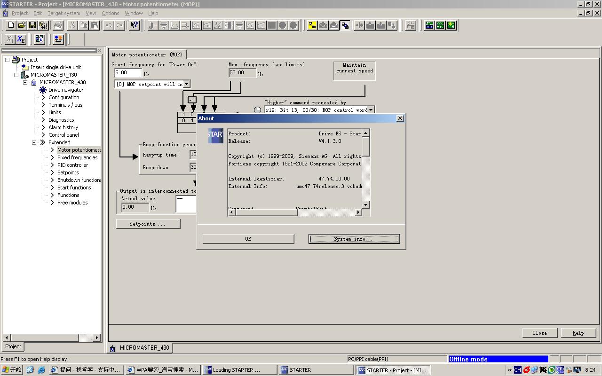The image size is (602, 376).
Task: Select Diagnostics in the project tree
Action: coord(61,120)
